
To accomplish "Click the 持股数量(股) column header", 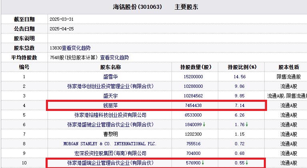I will [196, 67].
